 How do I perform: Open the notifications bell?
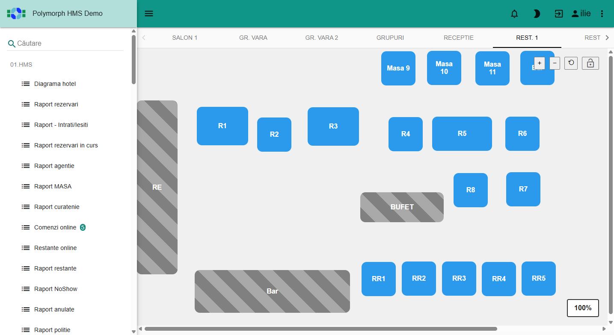(x=514, y=14)
